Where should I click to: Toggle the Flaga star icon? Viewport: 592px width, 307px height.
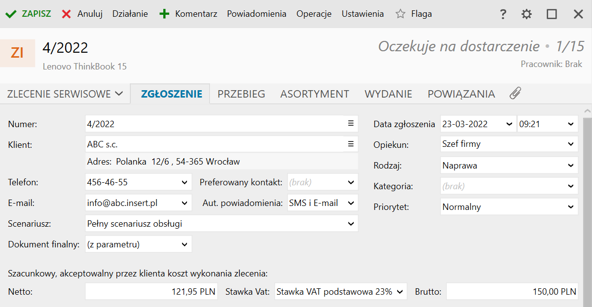[400, 14]
